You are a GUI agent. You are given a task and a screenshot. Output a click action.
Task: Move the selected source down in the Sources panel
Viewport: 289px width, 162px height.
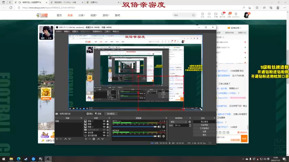(x=103, y=139)
